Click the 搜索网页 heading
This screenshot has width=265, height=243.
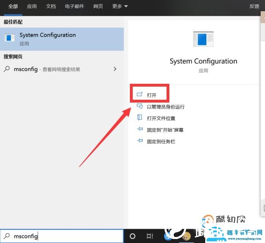tap(13, 57)
